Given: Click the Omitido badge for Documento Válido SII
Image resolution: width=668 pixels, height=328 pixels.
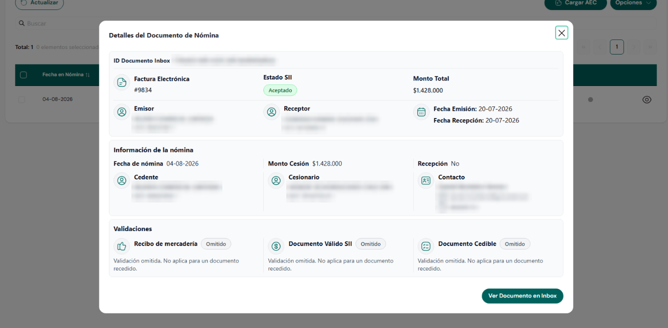Looking at the screenshot, I should (x=371, y=244).
